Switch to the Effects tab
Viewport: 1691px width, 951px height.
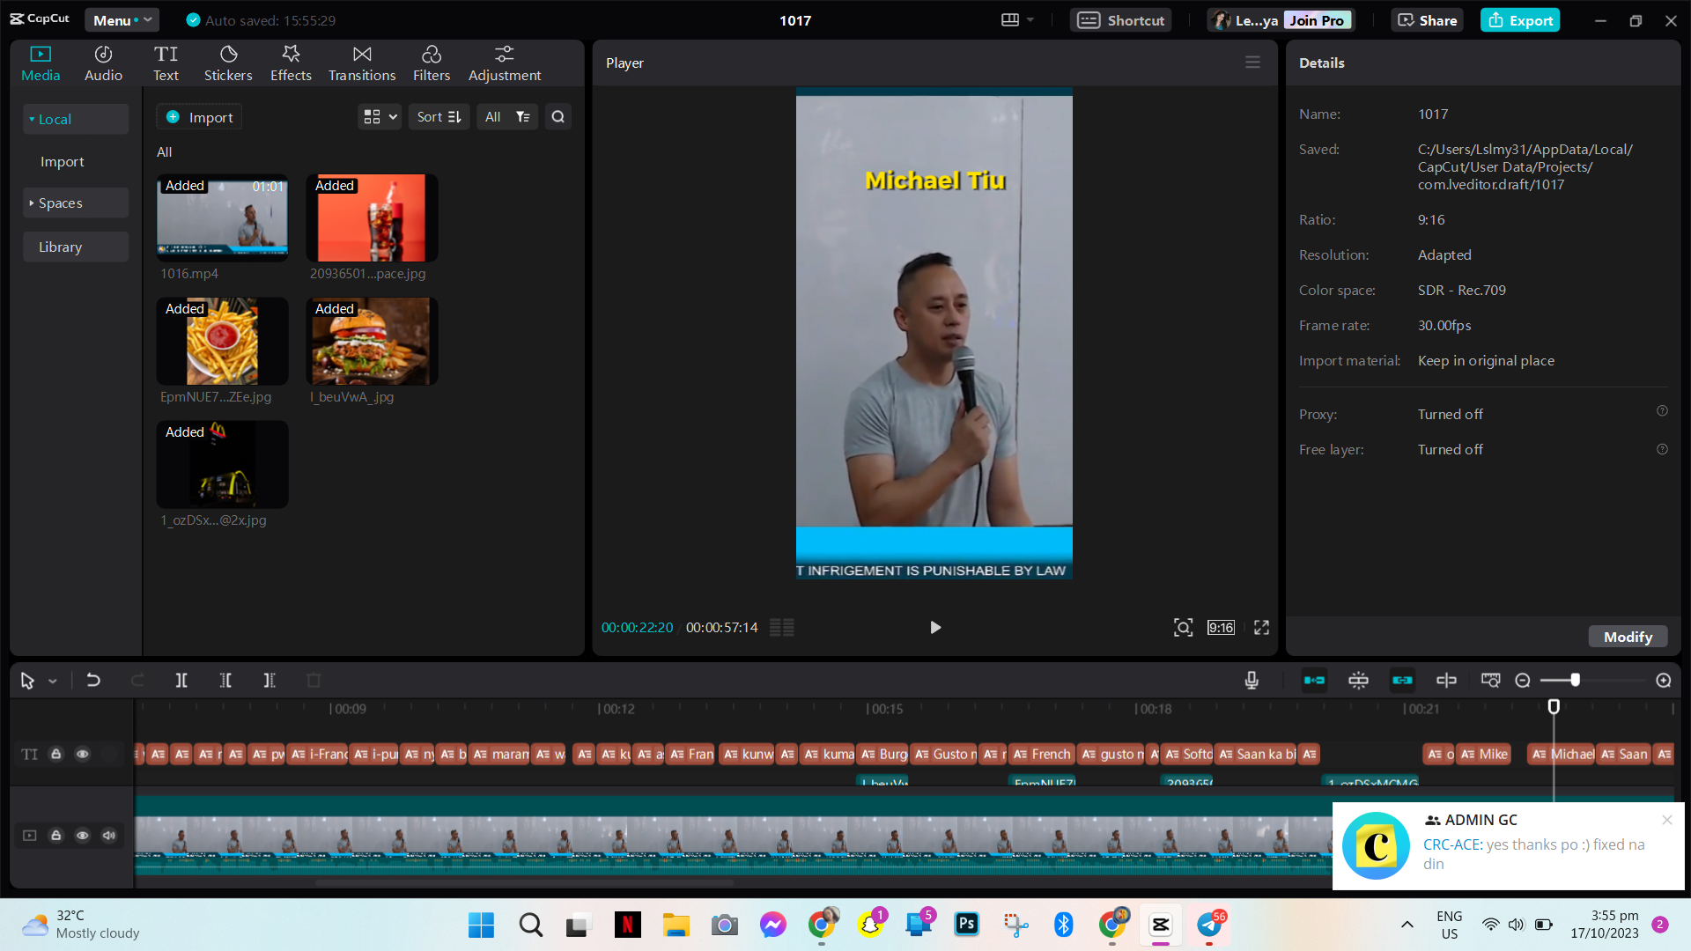[291, 63]
